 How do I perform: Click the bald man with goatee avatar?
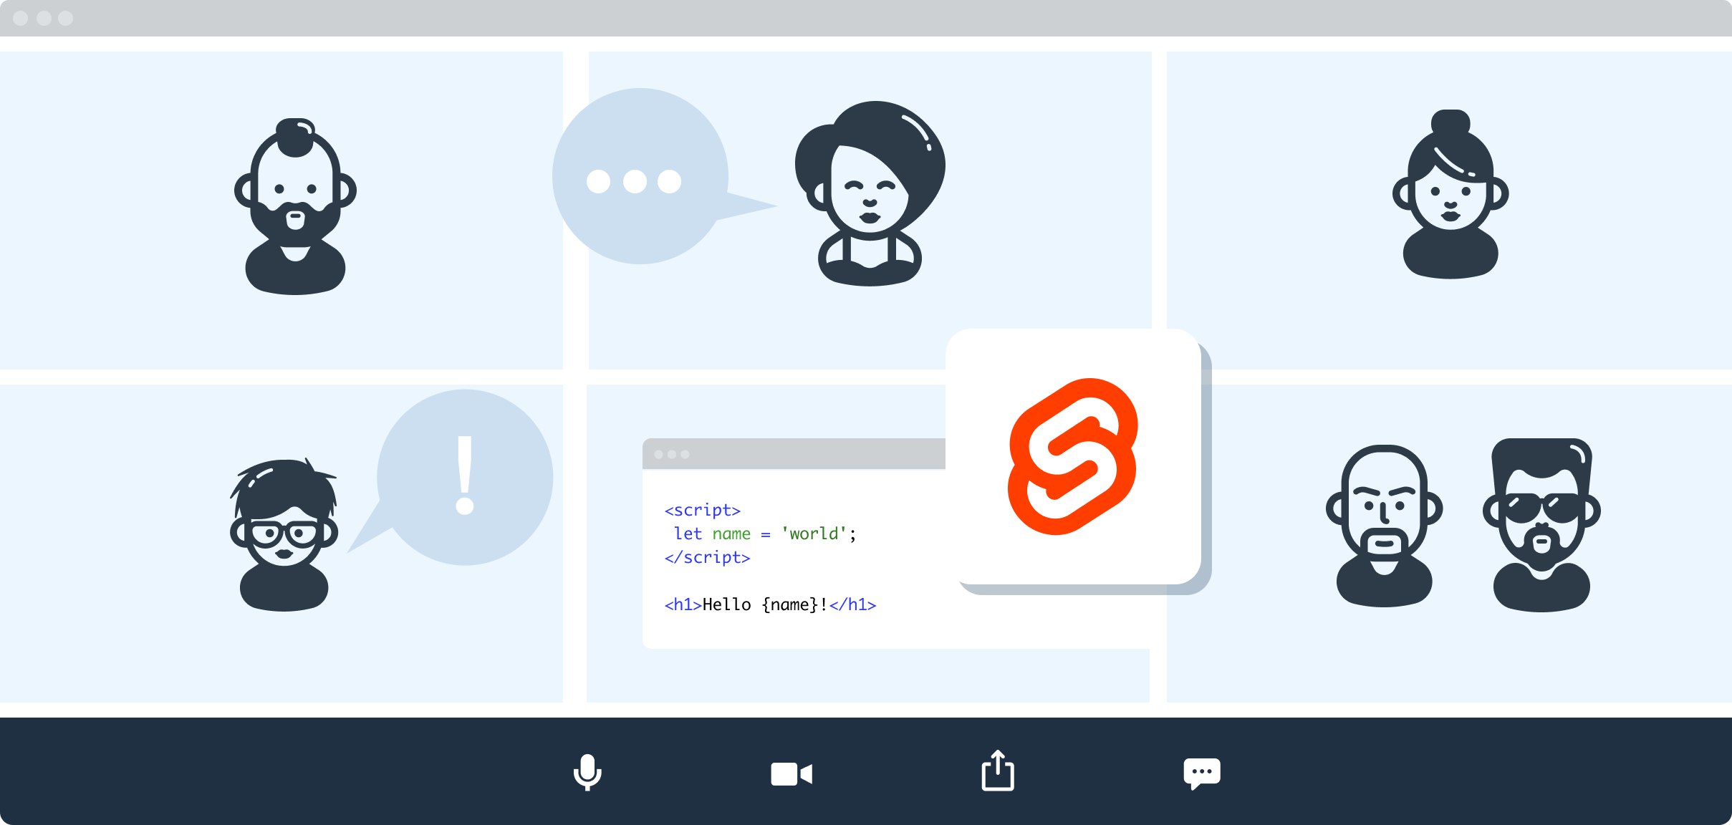click(x=1384, y=526)
